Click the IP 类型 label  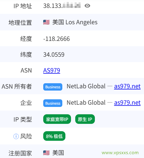point(23,119)
